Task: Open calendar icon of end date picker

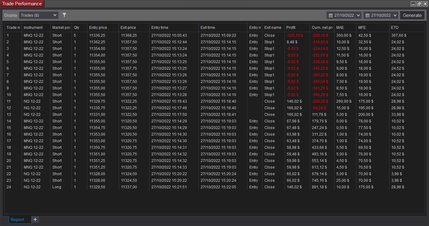Action: point(367,15)
